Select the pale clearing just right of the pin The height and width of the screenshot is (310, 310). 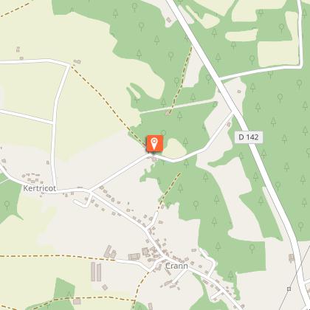[x=174, y=148]
